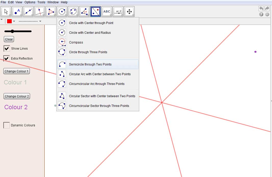Select the Move Graphics View tool
Image resolution: width=272 pixels, height=177 pixels.
[129, 11]
